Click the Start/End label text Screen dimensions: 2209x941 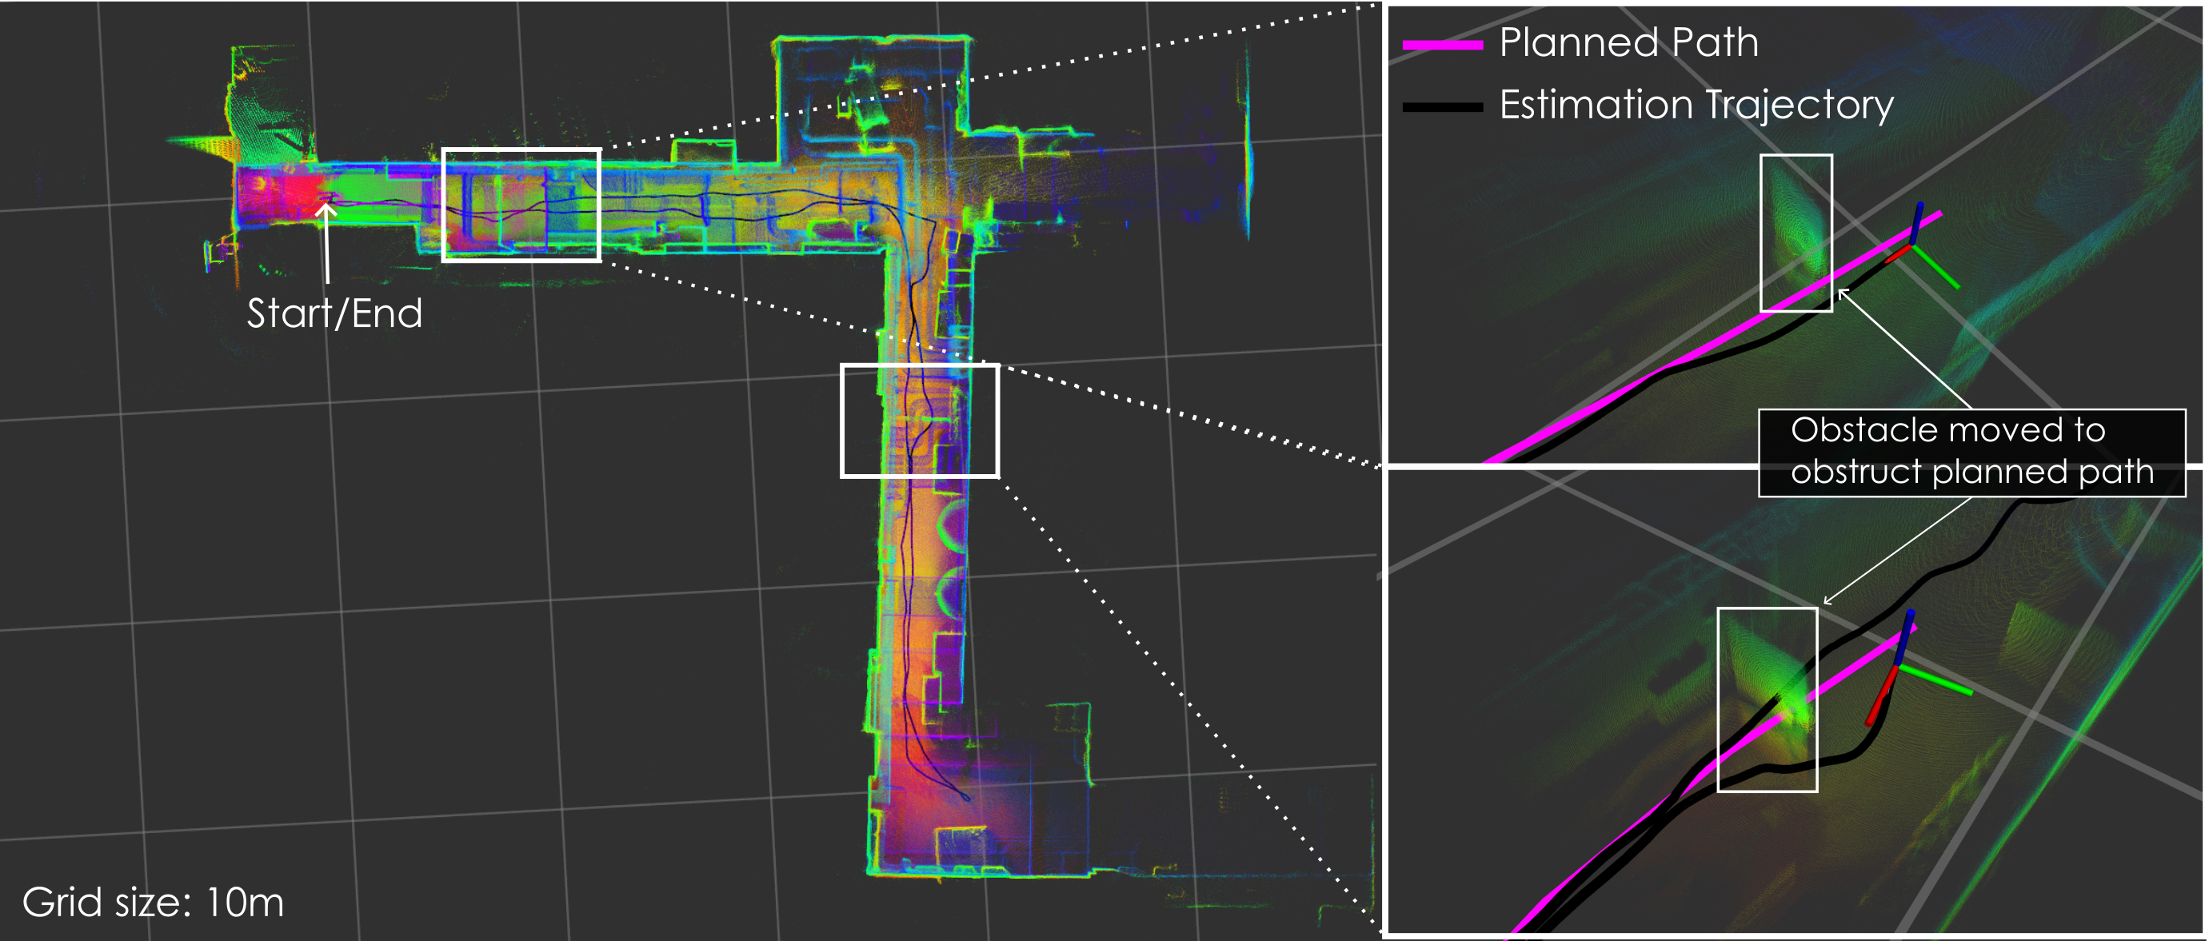[334, 313]
